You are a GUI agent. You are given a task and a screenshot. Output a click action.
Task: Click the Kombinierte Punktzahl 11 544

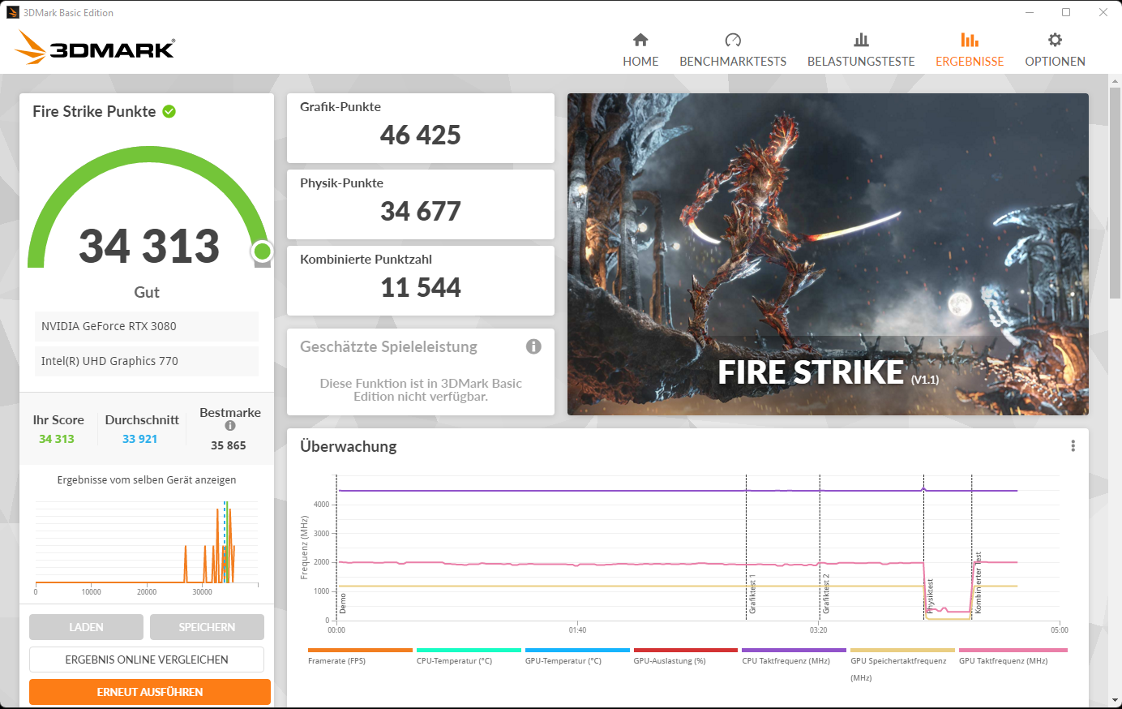421,287
